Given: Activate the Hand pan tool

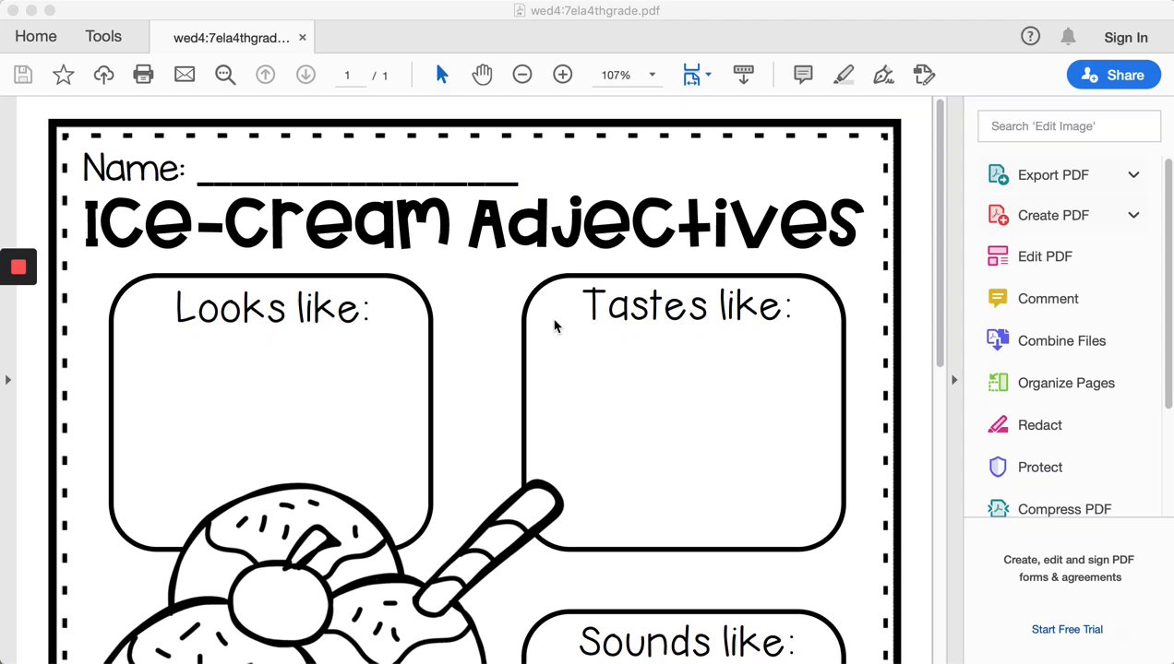Looking at the screenshot, I should coord(482,75).
